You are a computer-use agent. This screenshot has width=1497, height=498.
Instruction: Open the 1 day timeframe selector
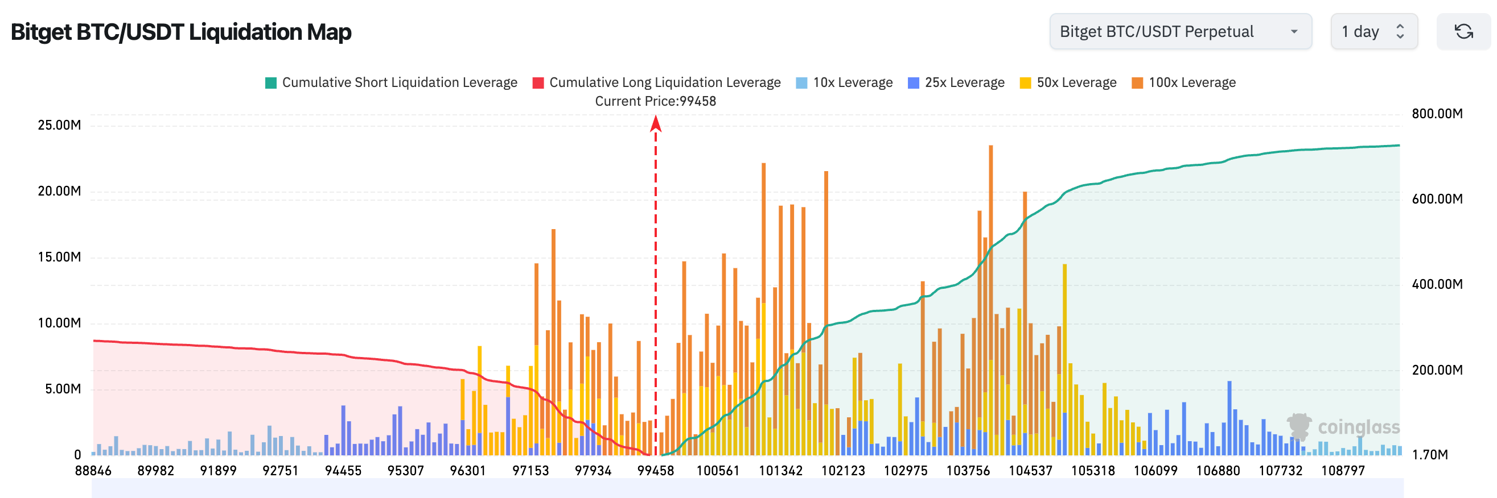tap(1374, 31)
